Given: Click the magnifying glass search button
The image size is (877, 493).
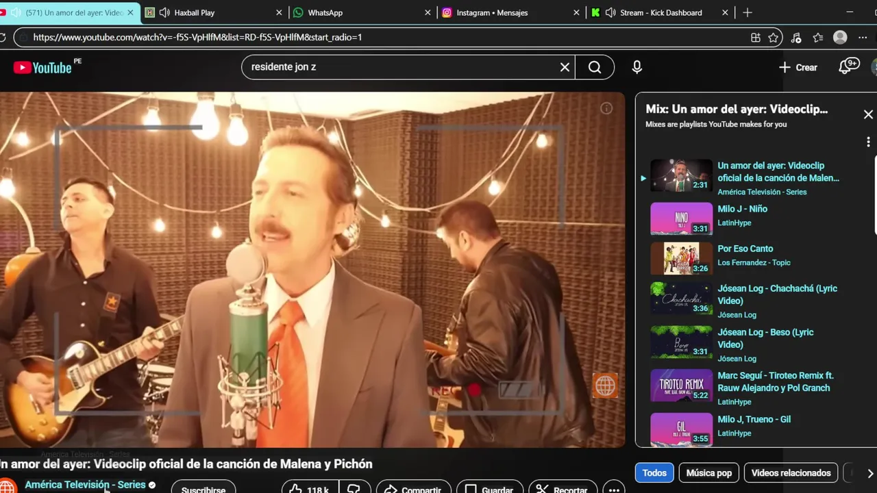Looking at the screenshot, I should coord(595,67).
